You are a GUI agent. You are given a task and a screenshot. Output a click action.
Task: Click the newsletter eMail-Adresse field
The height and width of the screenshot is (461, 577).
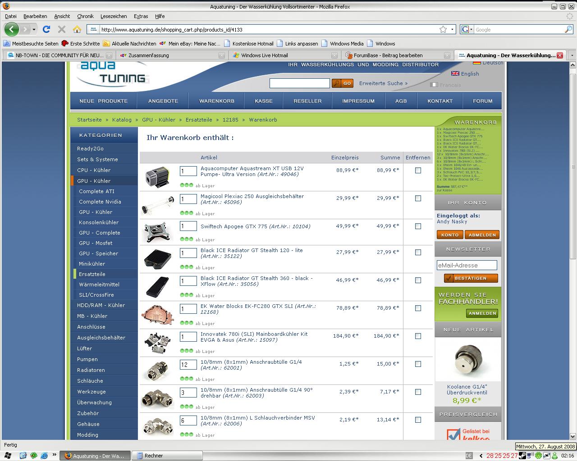467,265
